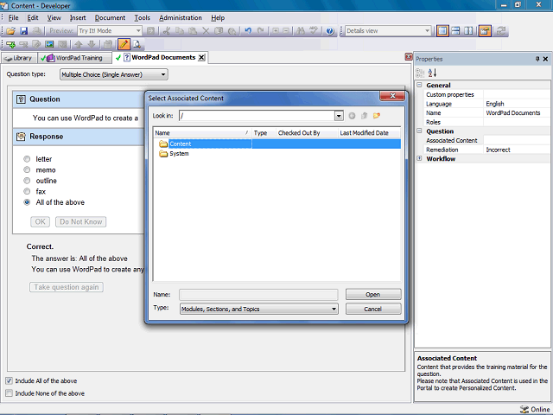Click the Open button in dialog

[373, 294]
